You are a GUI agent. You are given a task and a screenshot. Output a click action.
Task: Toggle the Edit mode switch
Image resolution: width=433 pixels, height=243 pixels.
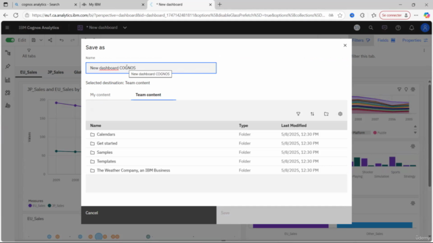(x=10, y=40)
